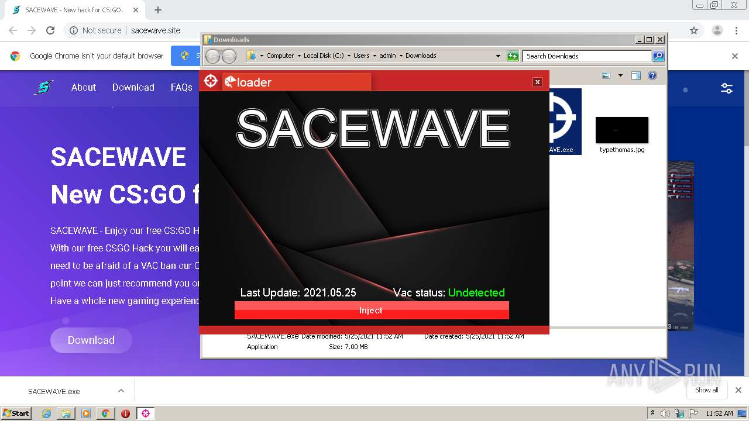
Task: Click the sacewave.site URL in address bar
Action: (156, 30)
